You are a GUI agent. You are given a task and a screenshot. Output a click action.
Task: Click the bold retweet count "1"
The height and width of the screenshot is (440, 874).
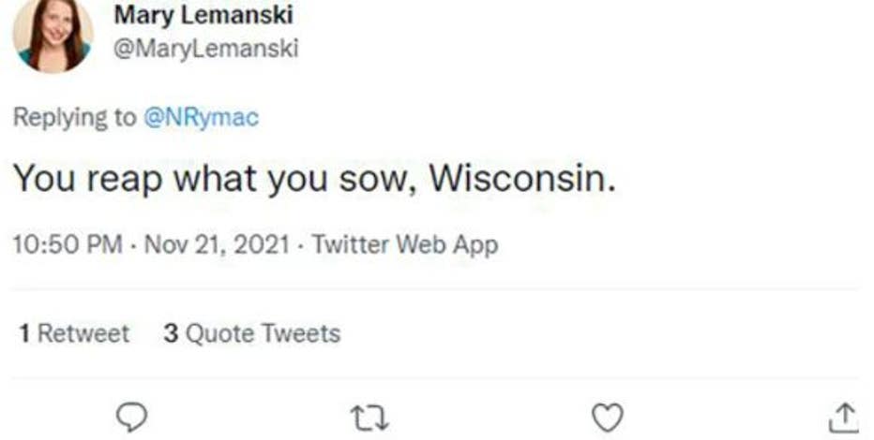click(x=25, y=333)
